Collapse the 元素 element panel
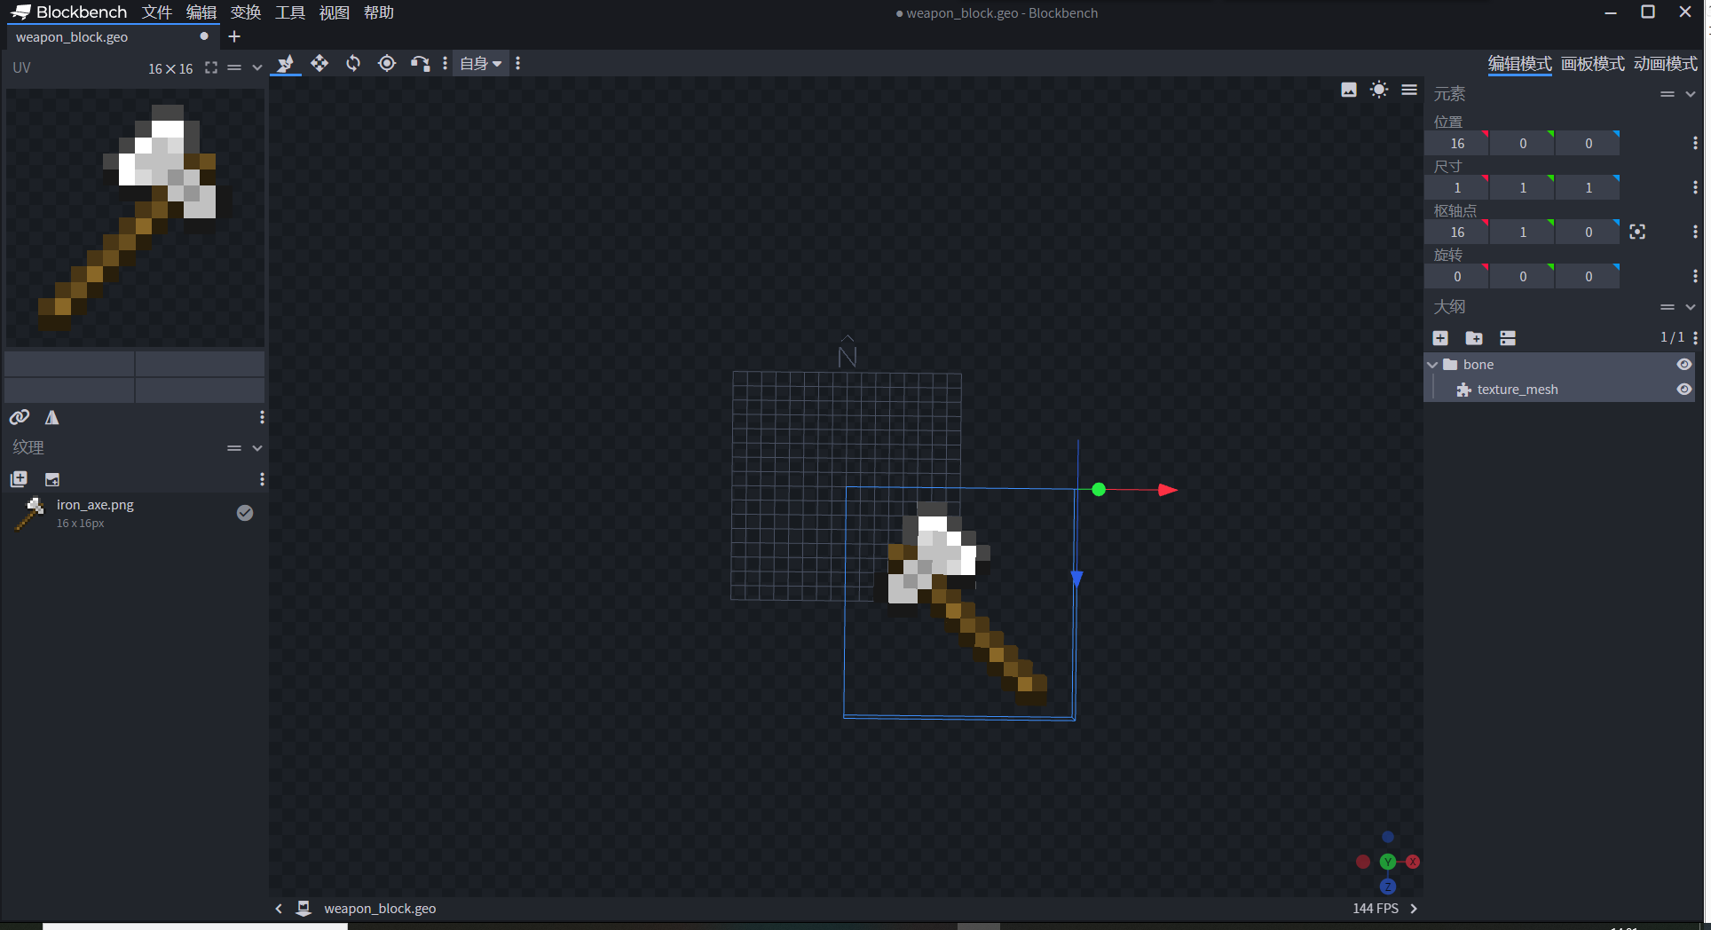This screenshot has height=930, width=1711. point(1691,94)
